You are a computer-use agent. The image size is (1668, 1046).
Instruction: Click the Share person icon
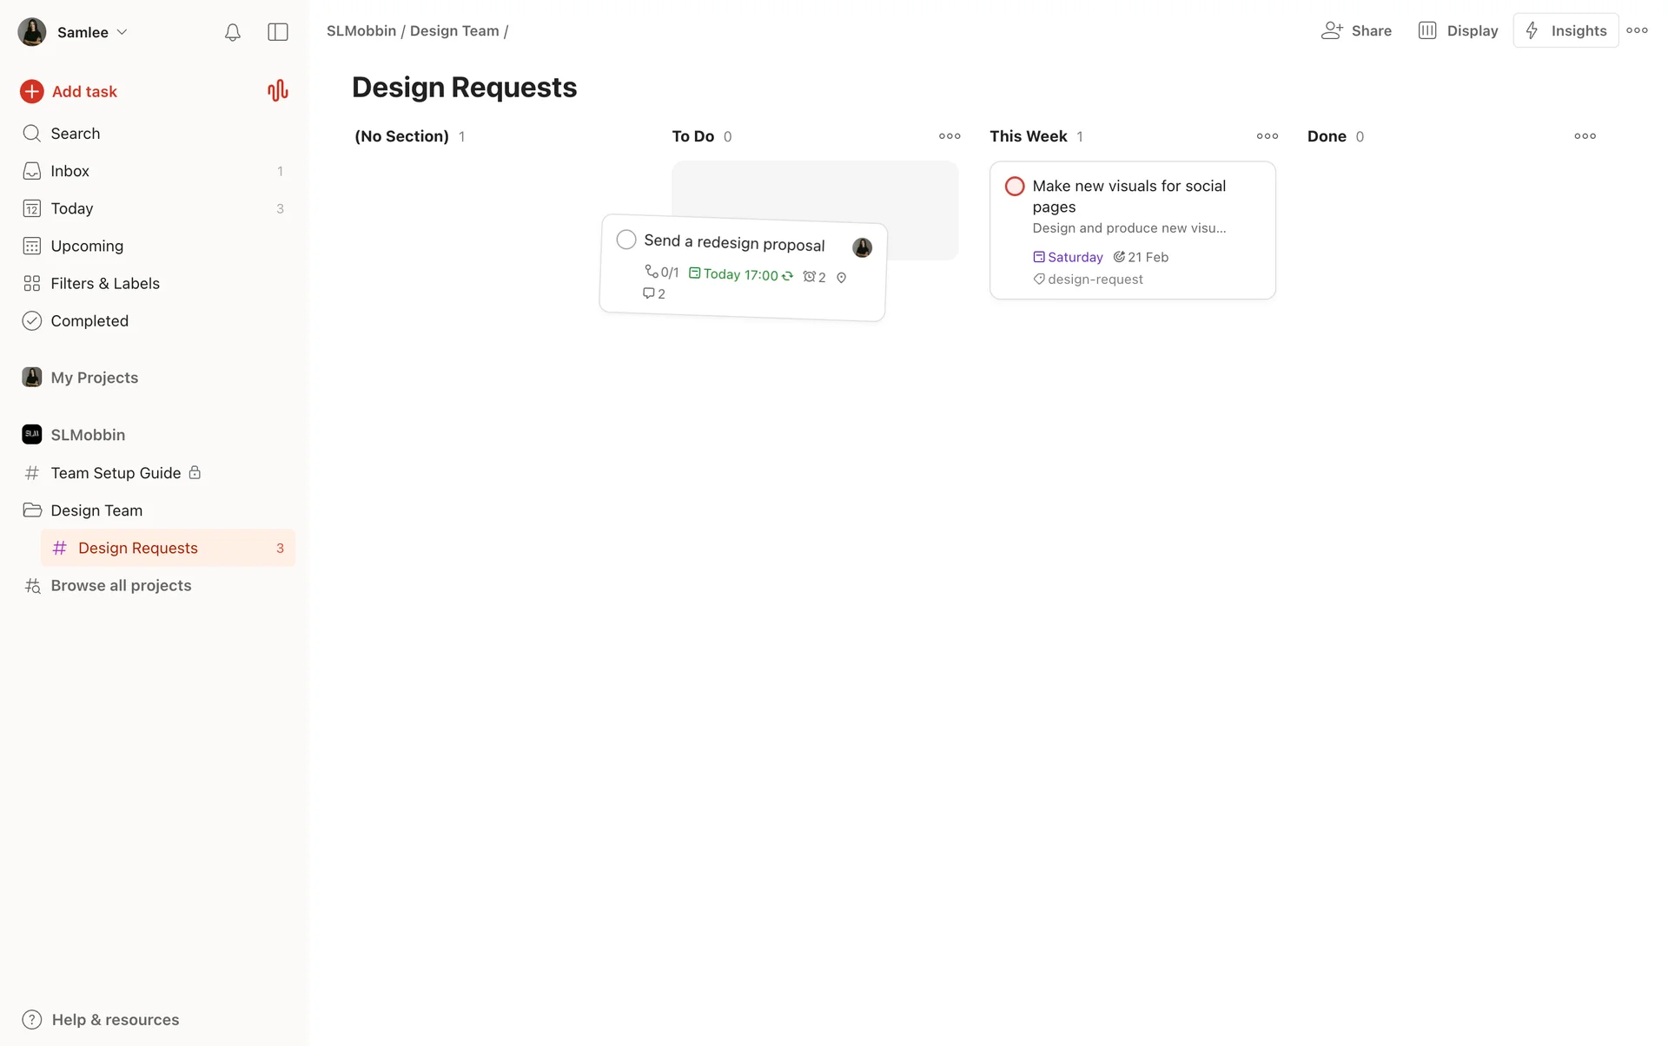point(1331,30)
